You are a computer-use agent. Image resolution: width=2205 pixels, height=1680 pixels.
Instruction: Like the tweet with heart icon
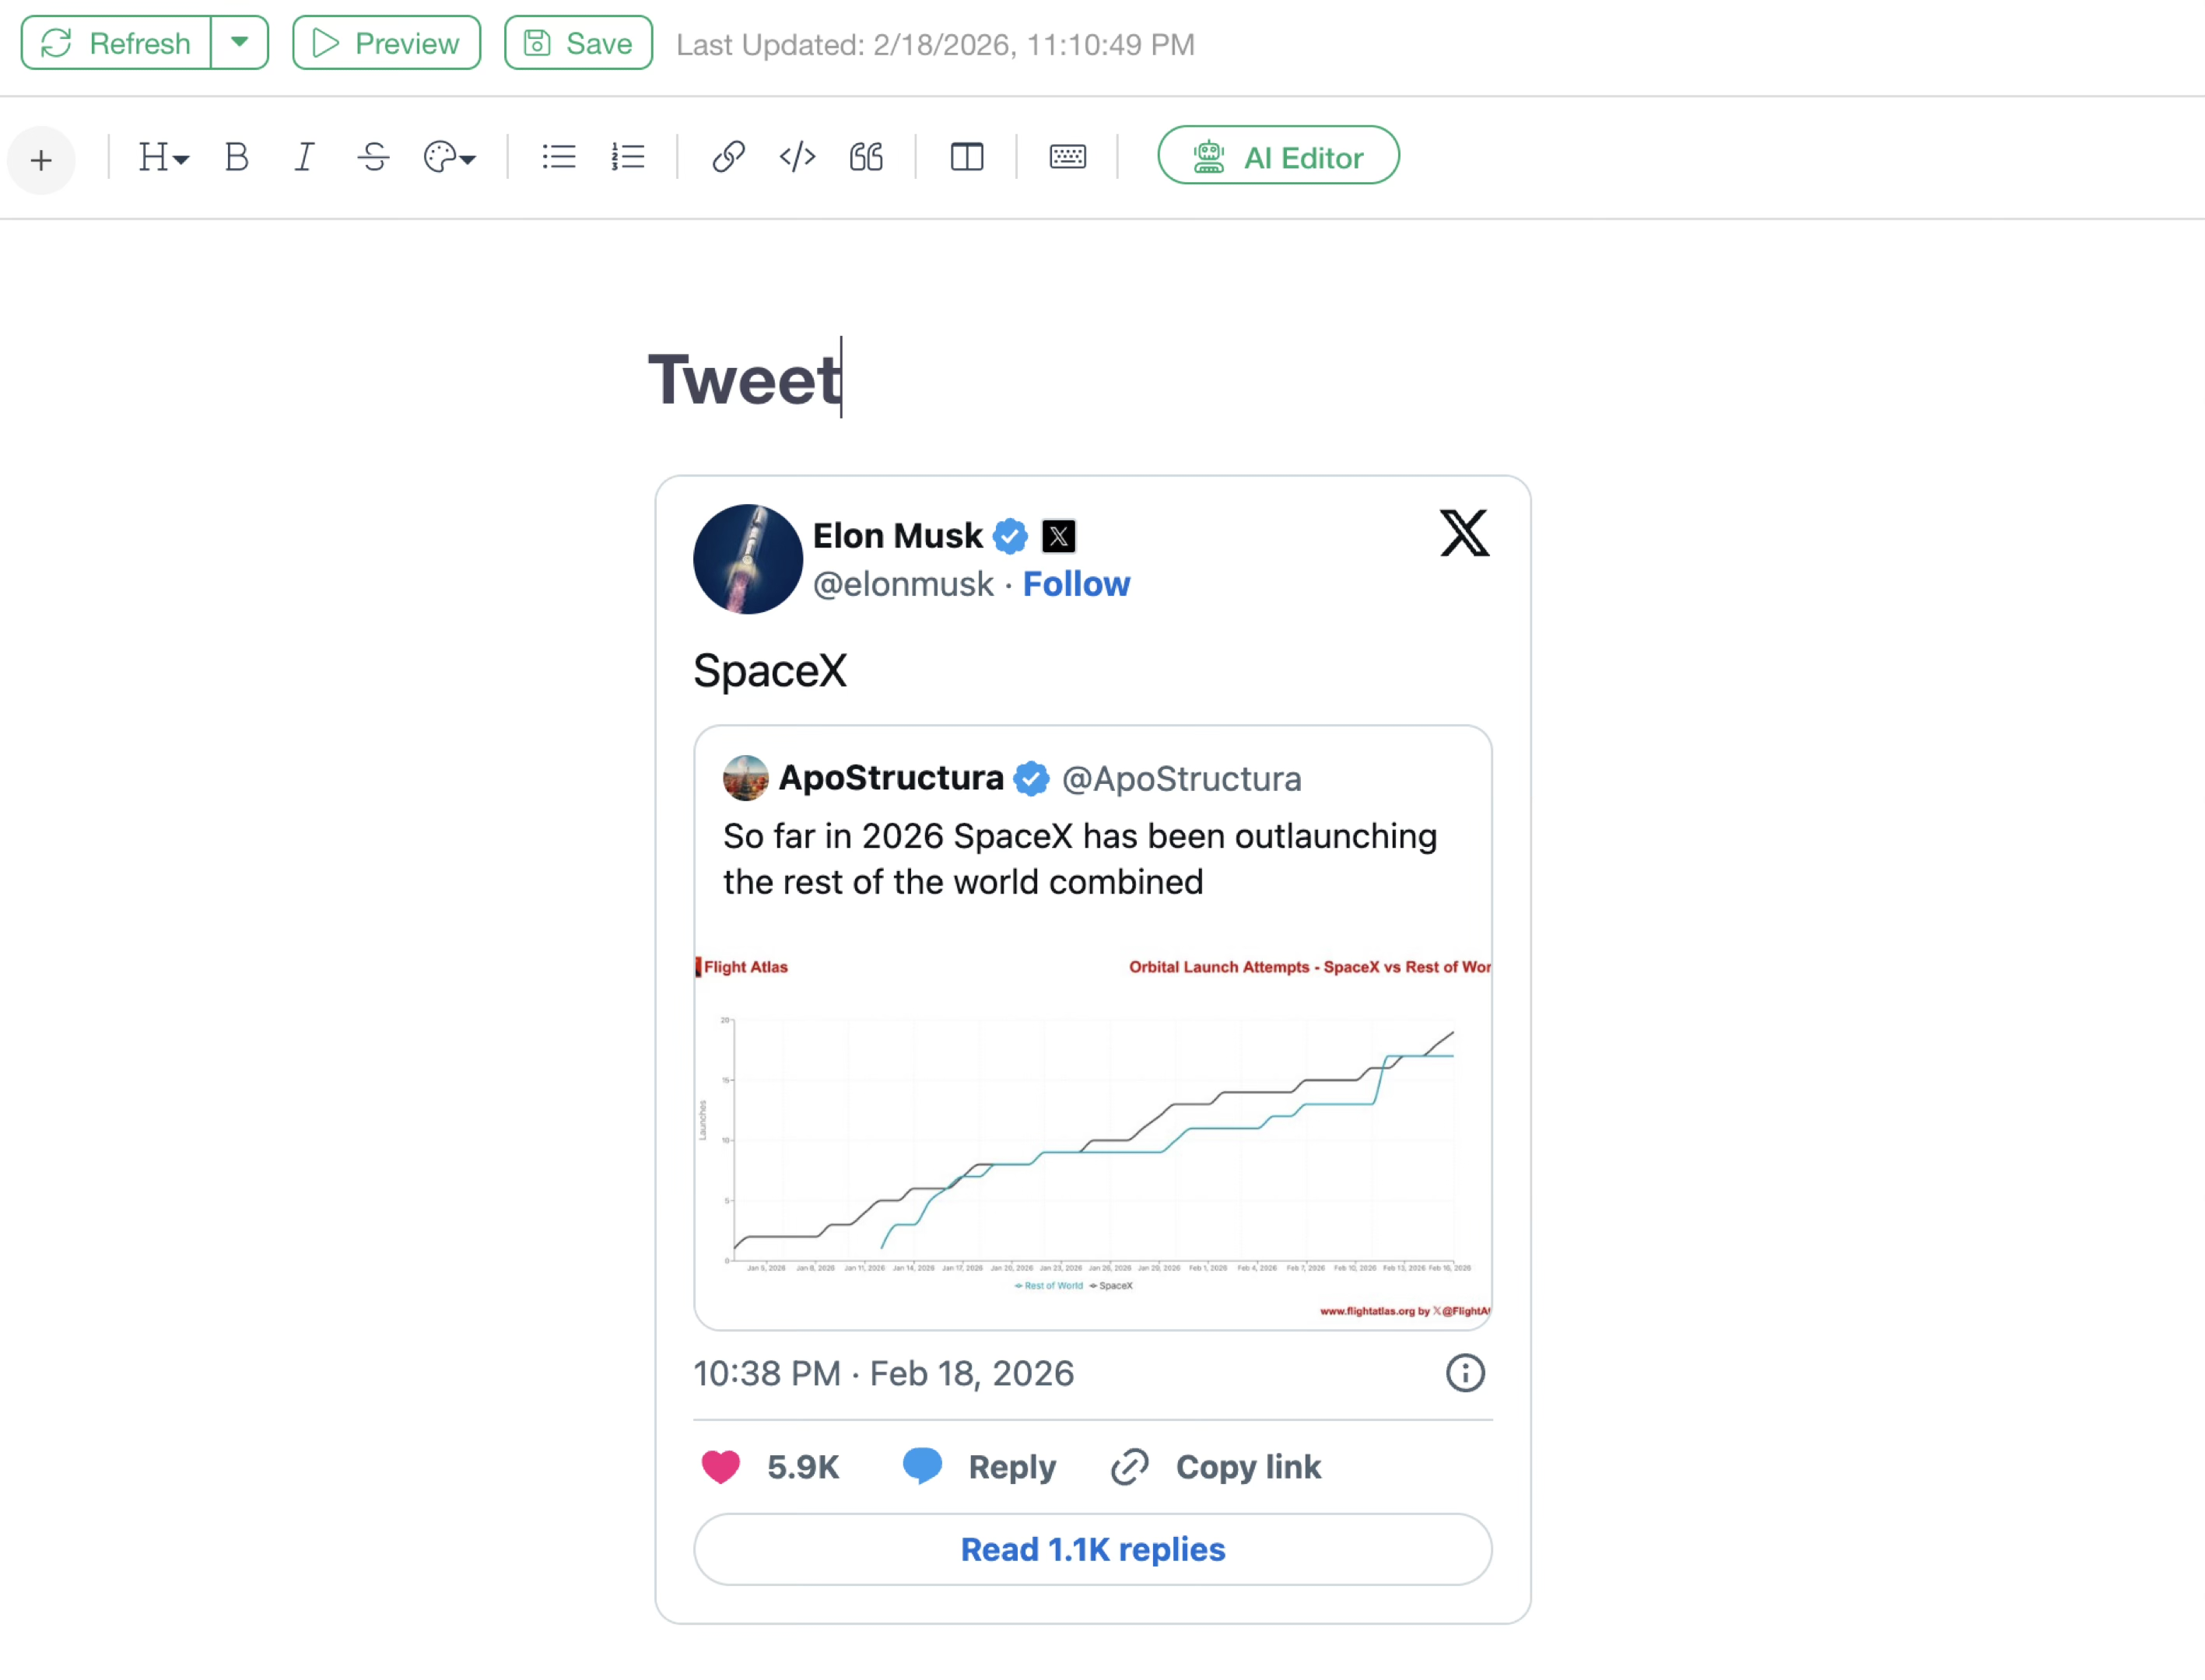(720, 1467)
